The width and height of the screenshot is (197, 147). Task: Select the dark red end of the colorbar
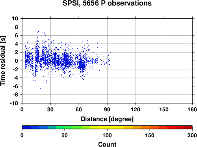pos(188,127)
